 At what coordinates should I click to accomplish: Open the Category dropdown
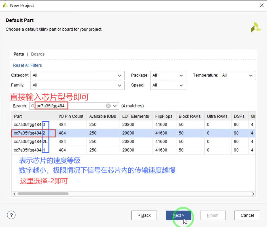[x=77, y=75]
